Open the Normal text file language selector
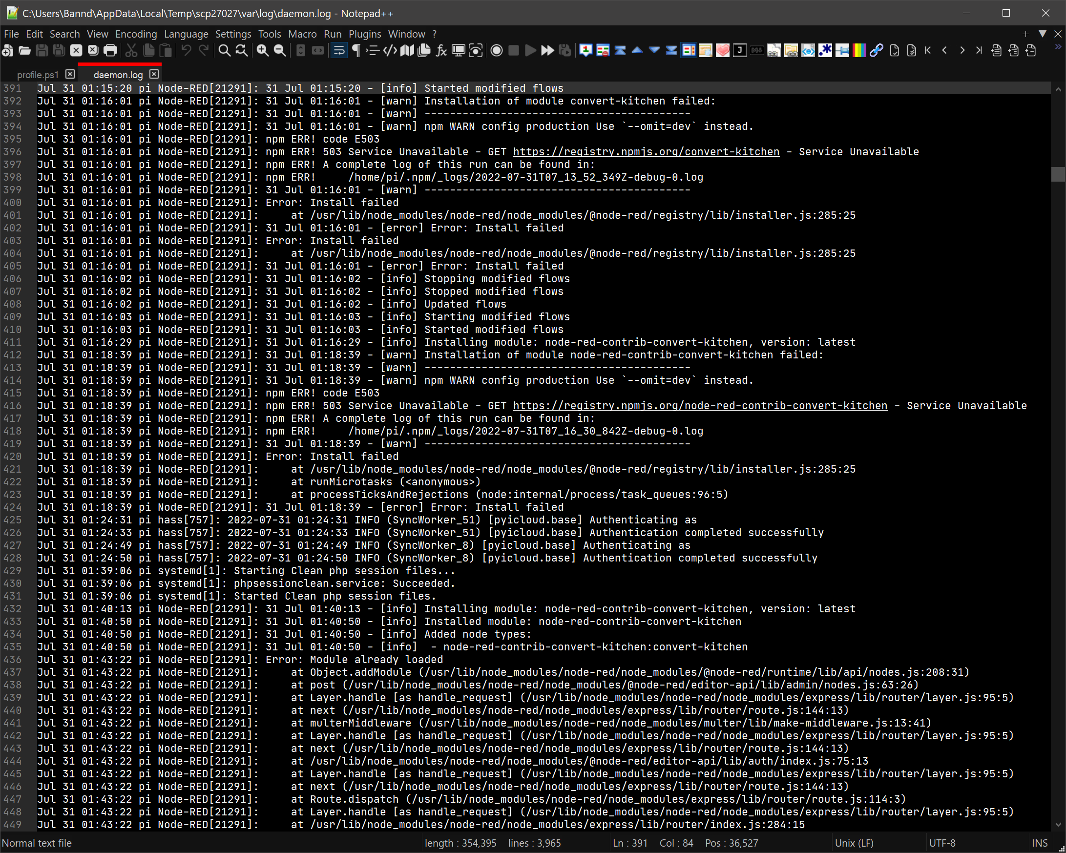The image size is (1066, 853). click(x=37, y=843)
